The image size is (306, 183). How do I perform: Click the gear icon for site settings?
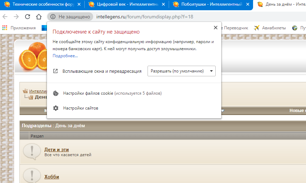pos(55,108)
